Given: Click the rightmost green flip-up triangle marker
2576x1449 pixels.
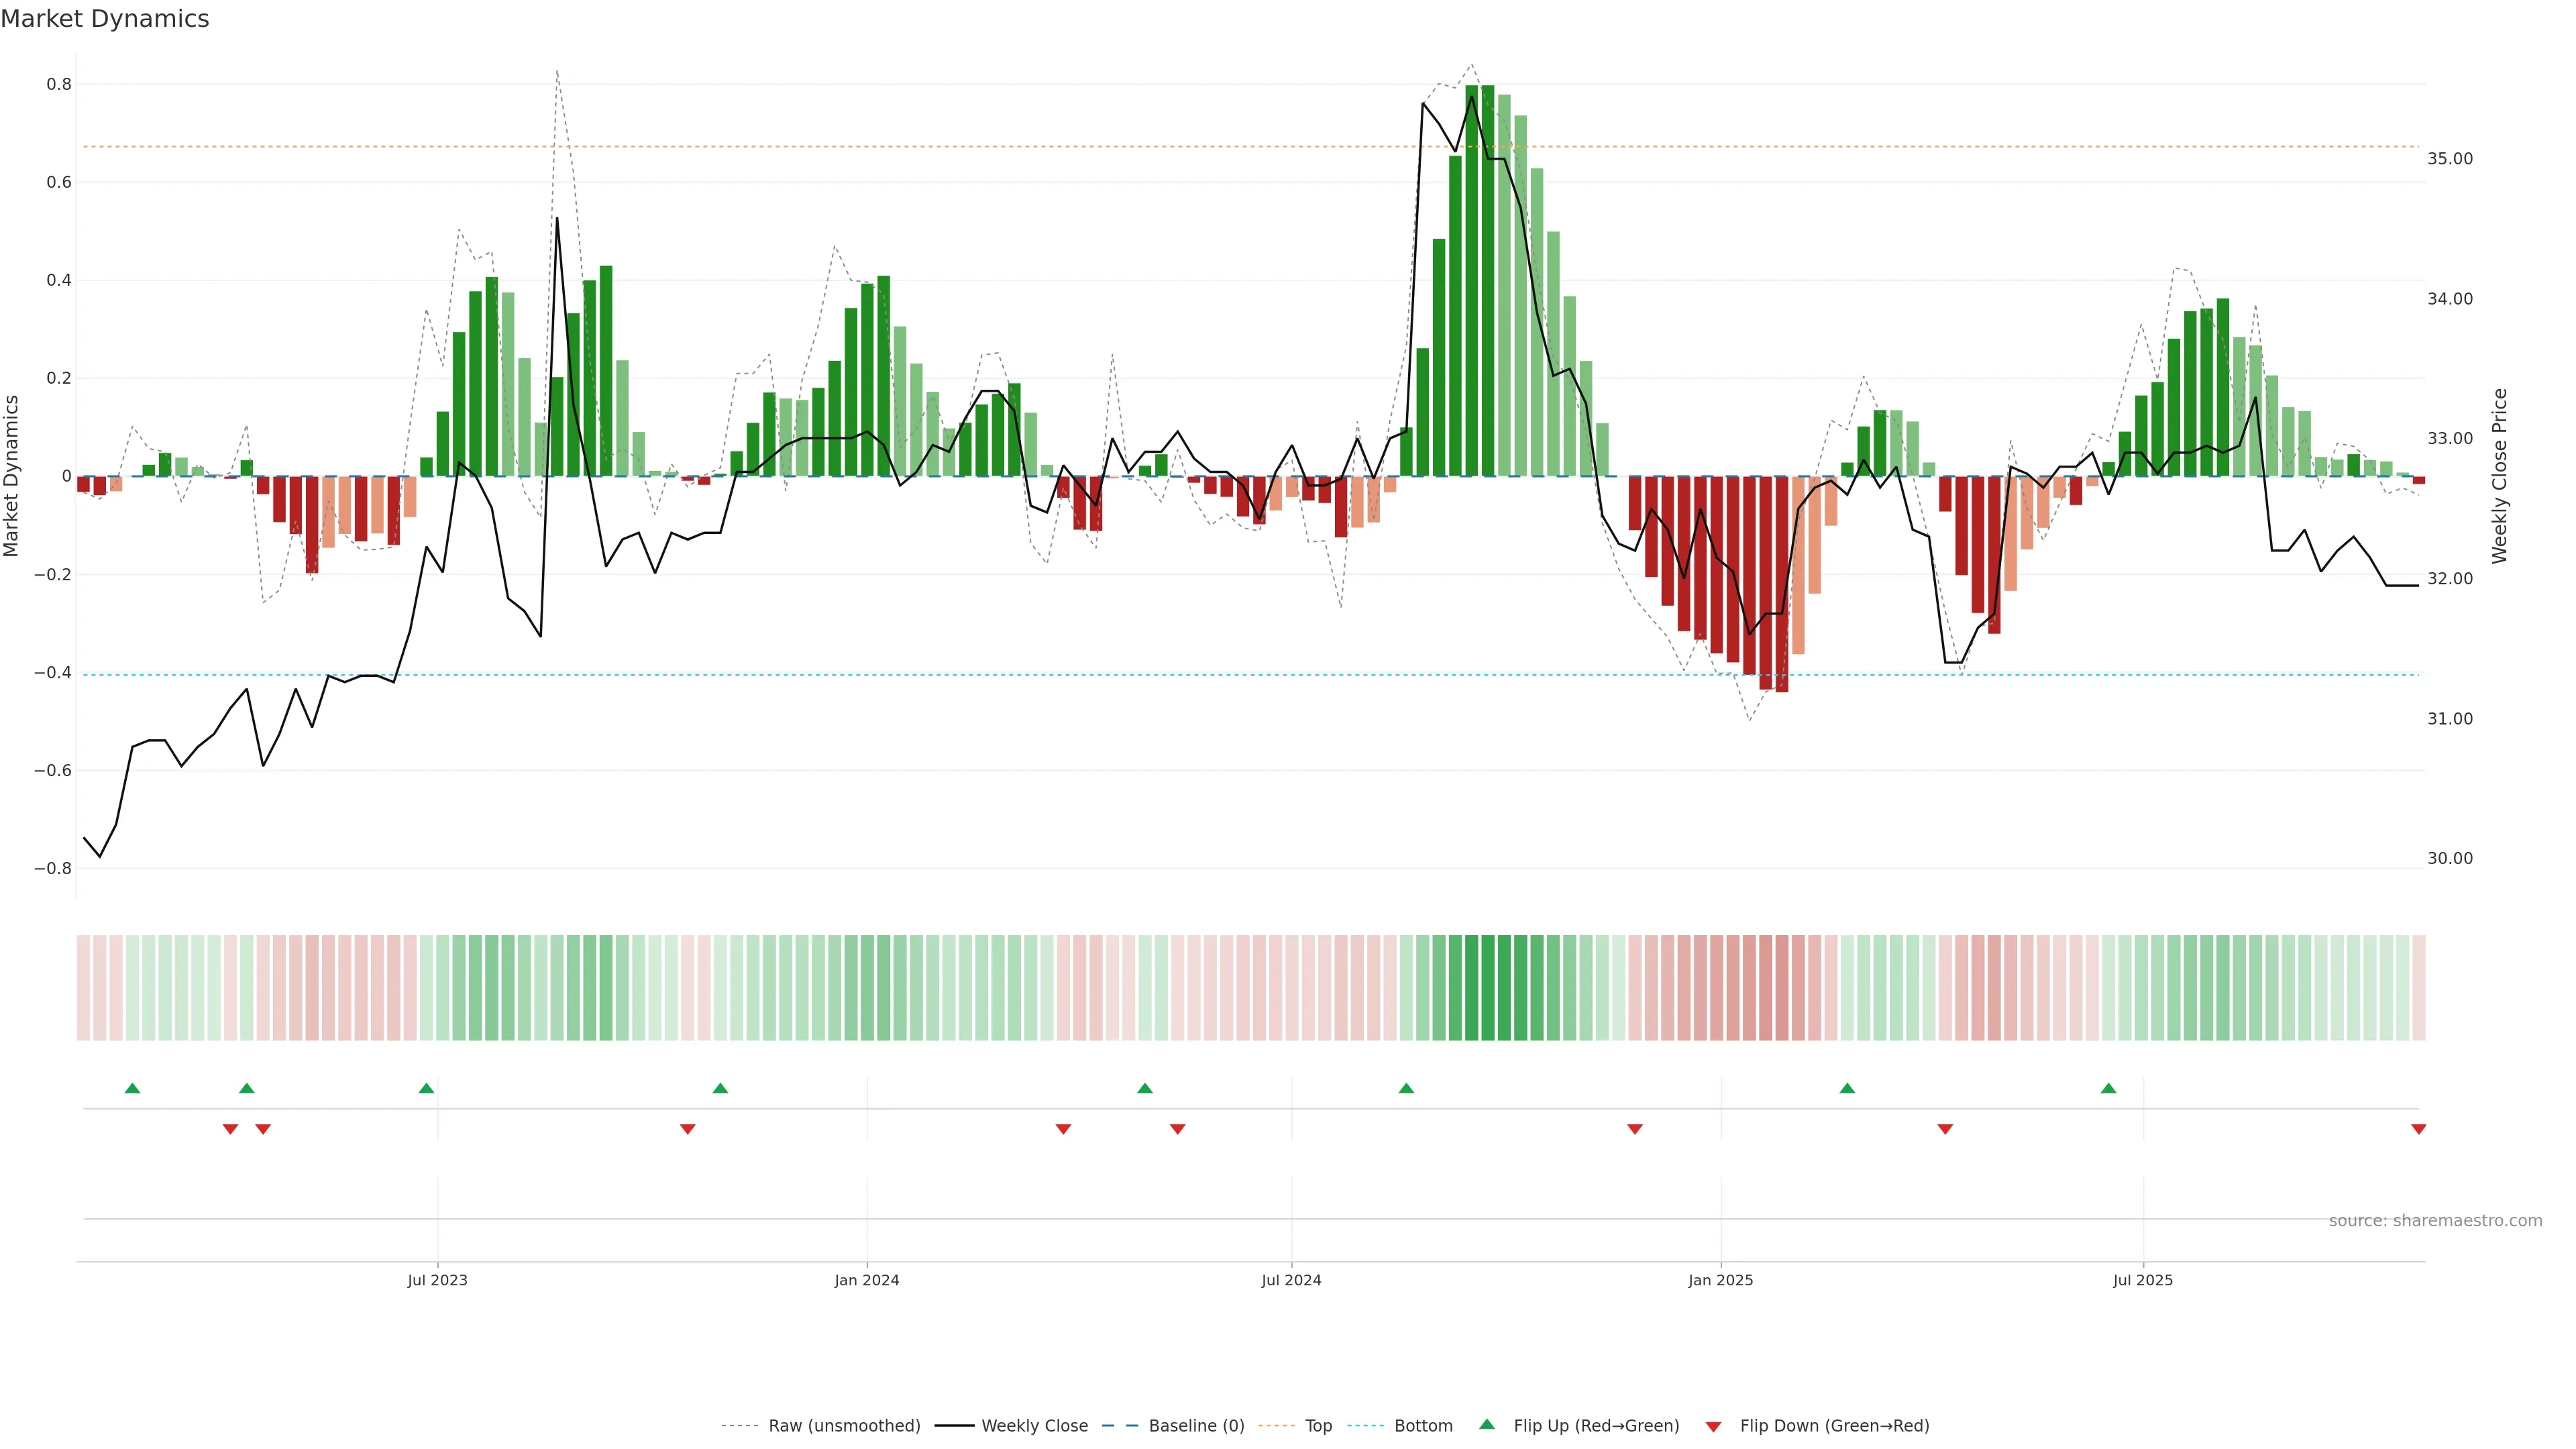Looking at the screenshot, I should click(2108, 1088).
